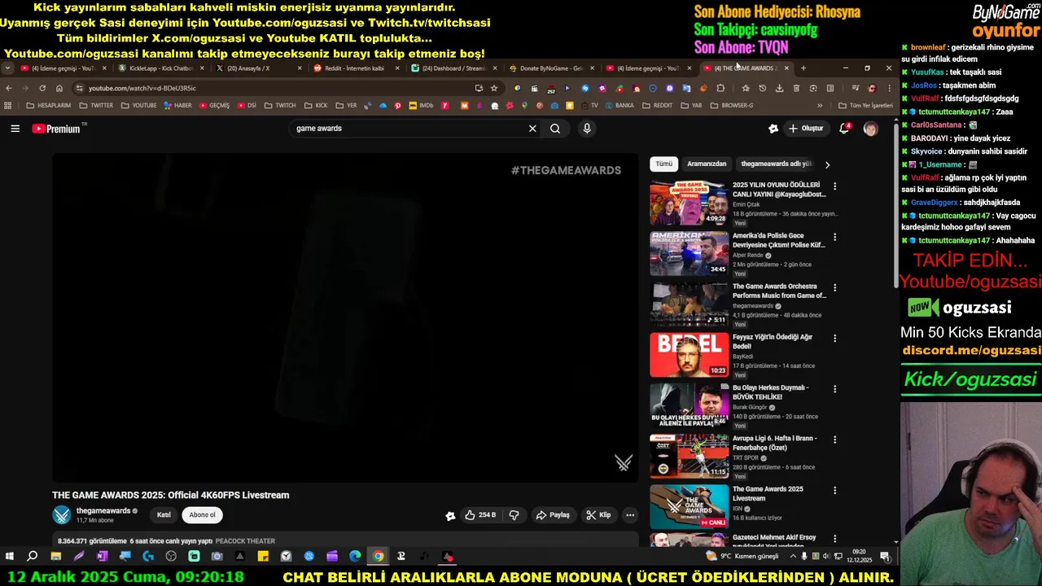Open the BROWSER-G bookmark folder
The height and width of the screenshot is (586, 1042).
[x=732, y=106]
